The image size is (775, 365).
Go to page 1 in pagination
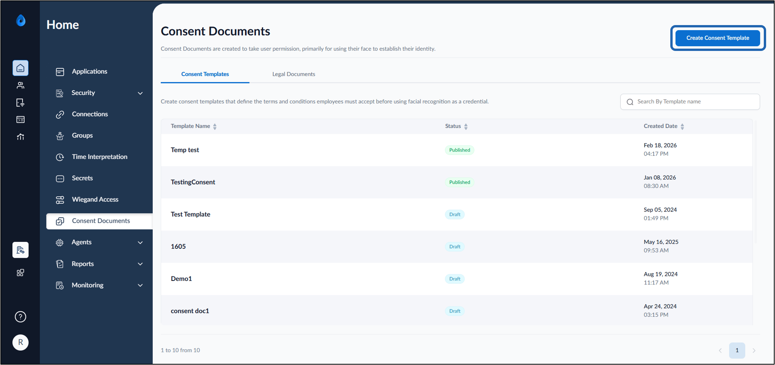click(737, 350)
